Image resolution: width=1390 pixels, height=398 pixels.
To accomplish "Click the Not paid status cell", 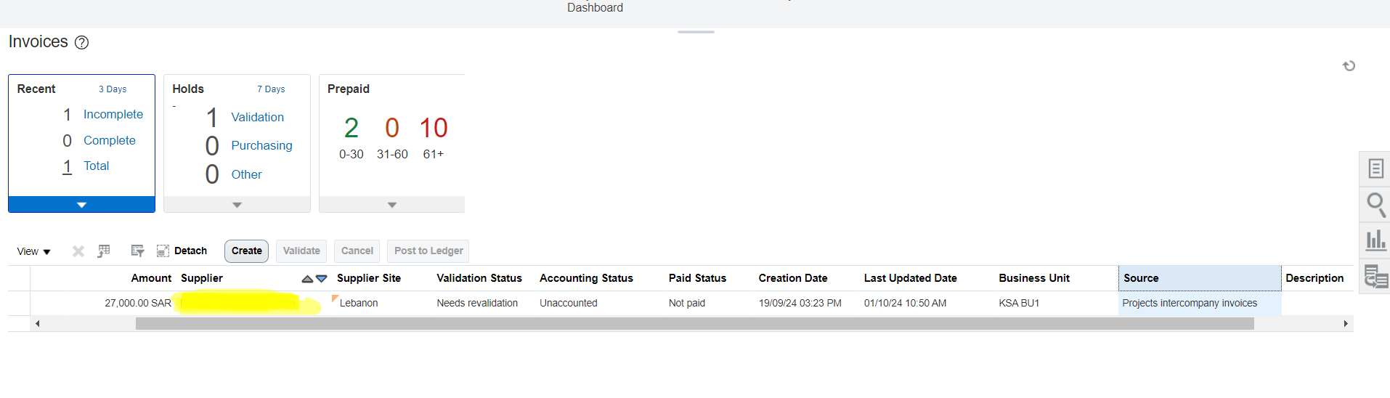I will 687,303.
